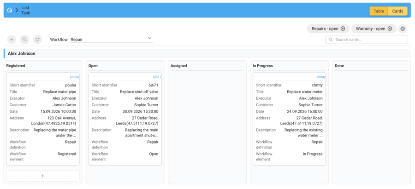This screenshot has width=415, height=189.
Task: Click workflow element value 'Registered' in pouba card
Action: click(67, 154)
